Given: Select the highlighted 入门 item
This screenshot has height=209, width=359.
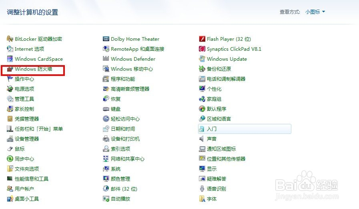Looking at the screenshot, I should [245, 129].
